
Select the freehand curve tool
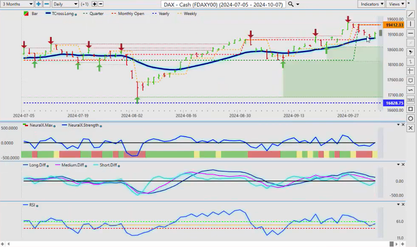(x=410, y=90)
